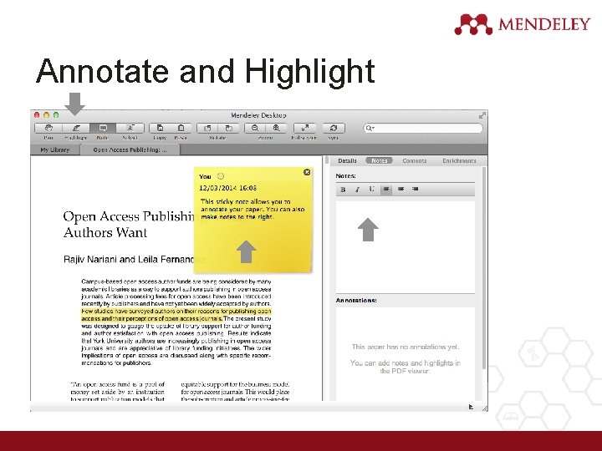This screenshot has width=602, height=451.
Task: Align notes text to the right
Action: [x=415, y=189]
